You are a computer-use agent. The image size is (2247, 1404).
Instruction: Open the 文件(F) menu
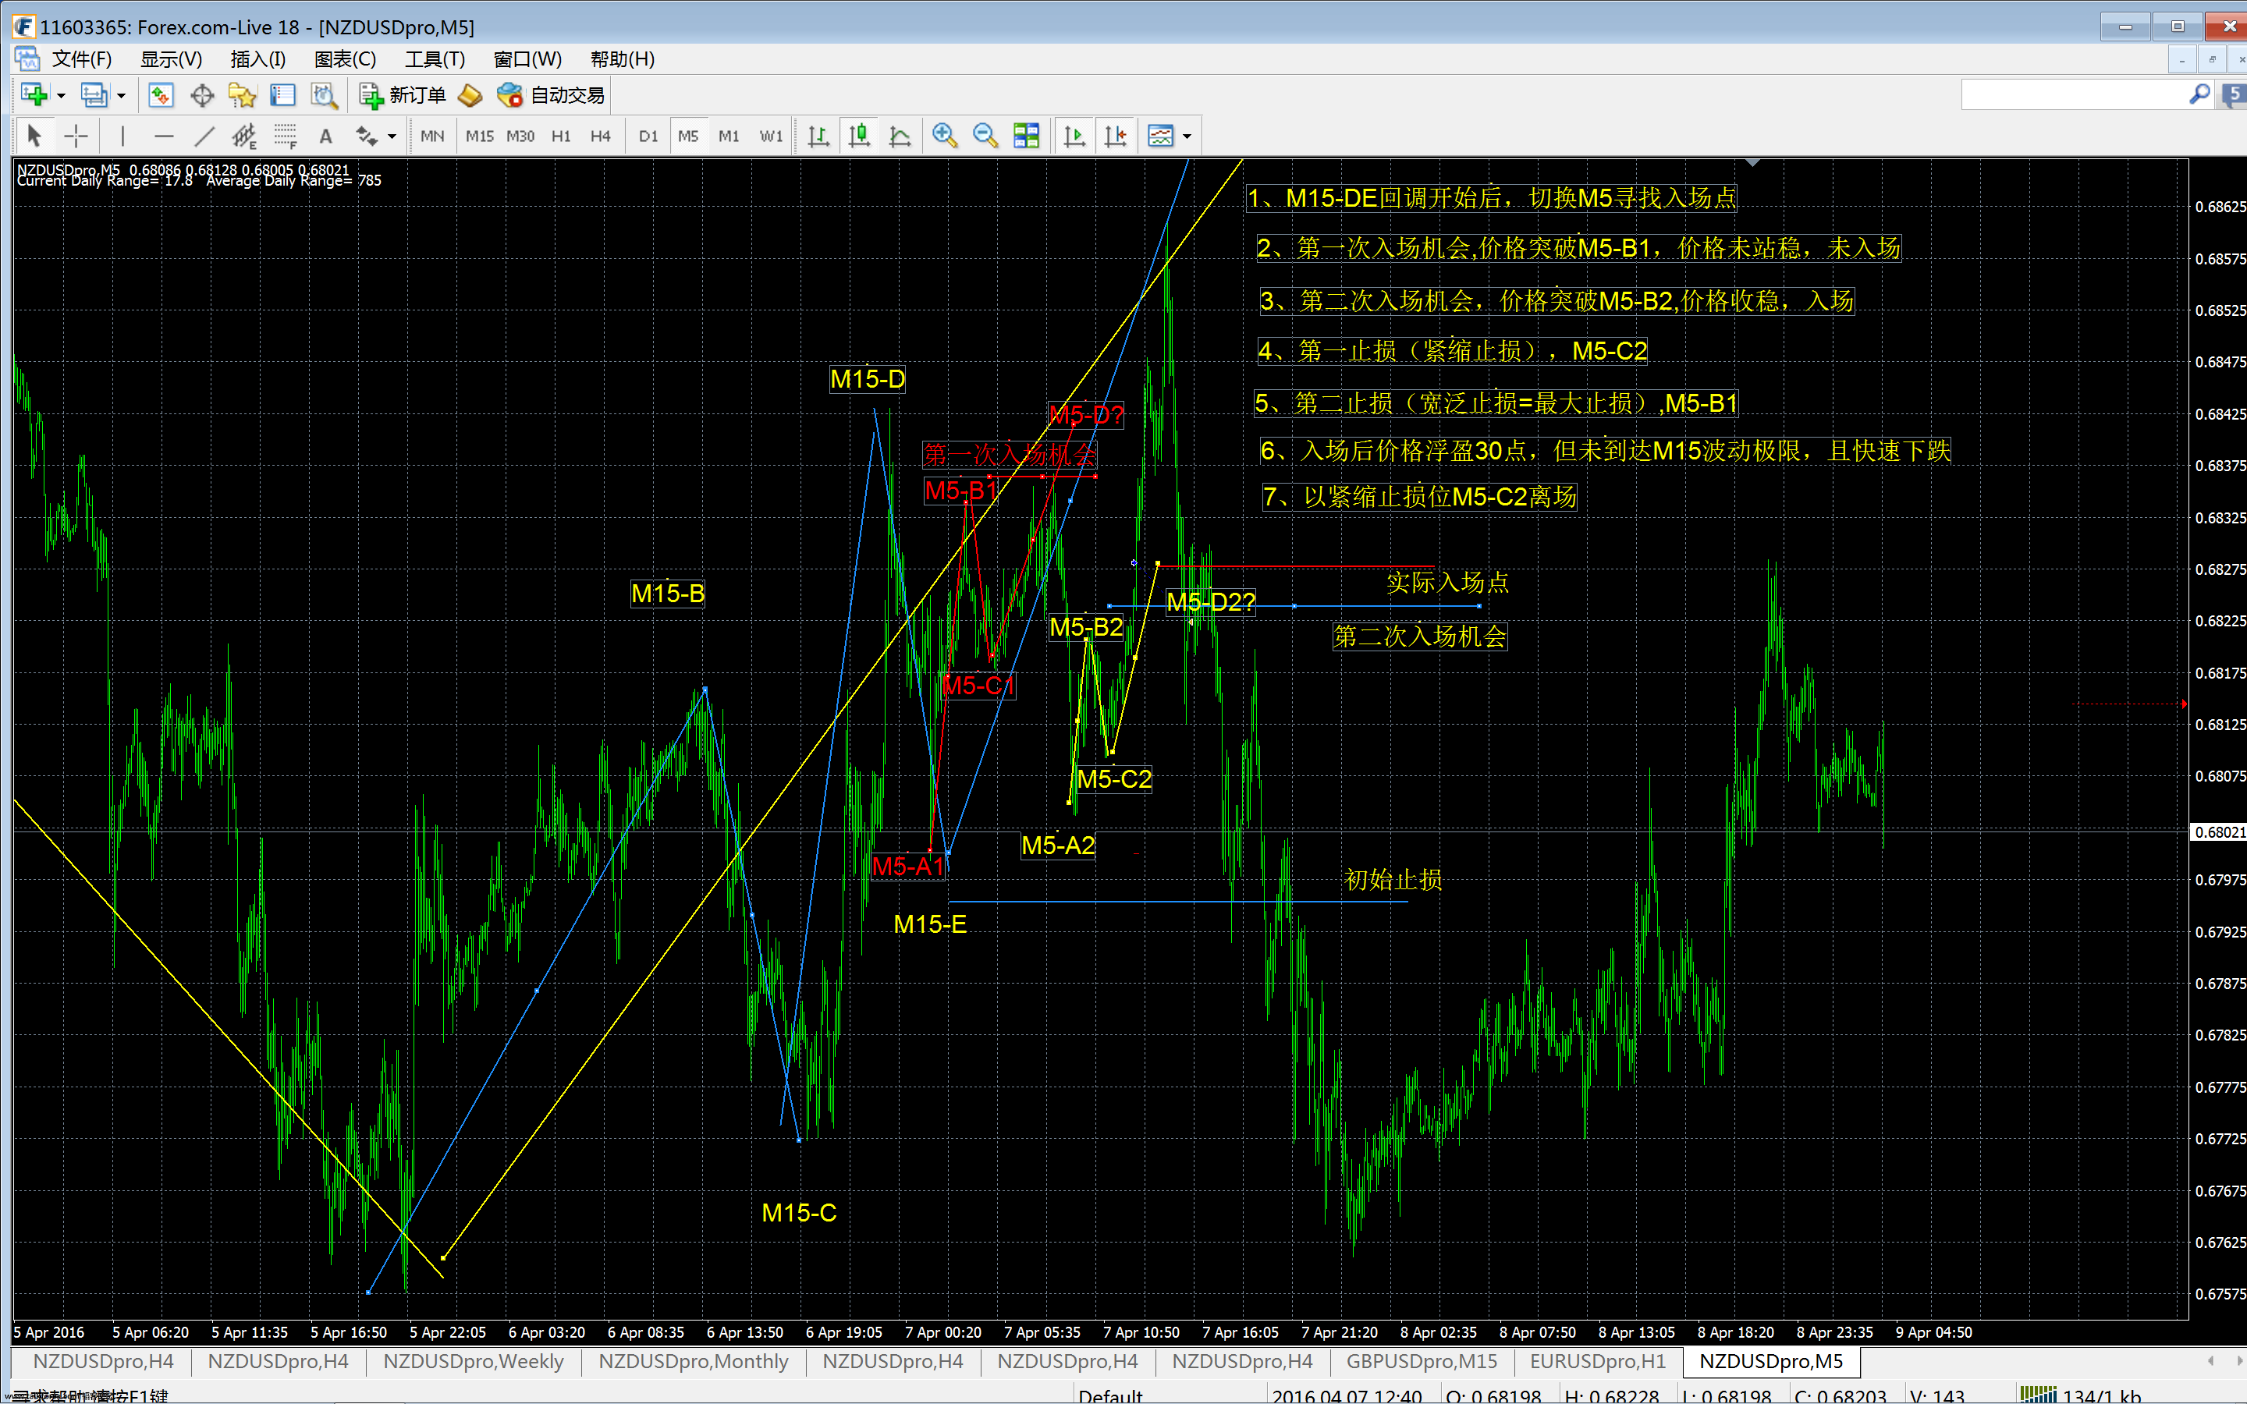click(82, 59)
